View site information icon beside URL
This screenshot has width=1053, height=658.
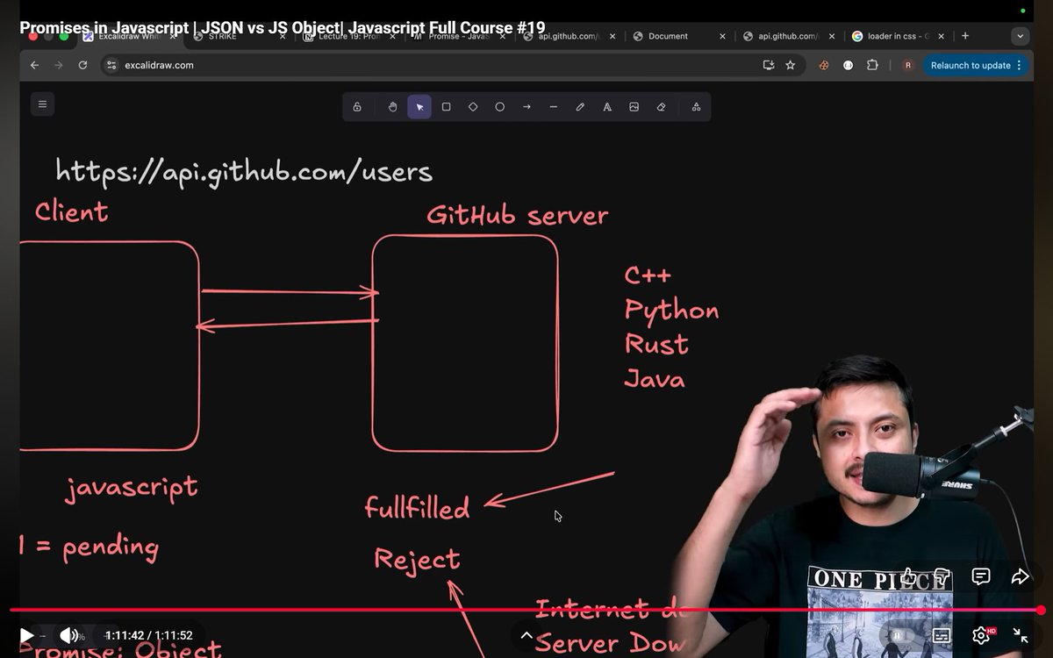111,65
